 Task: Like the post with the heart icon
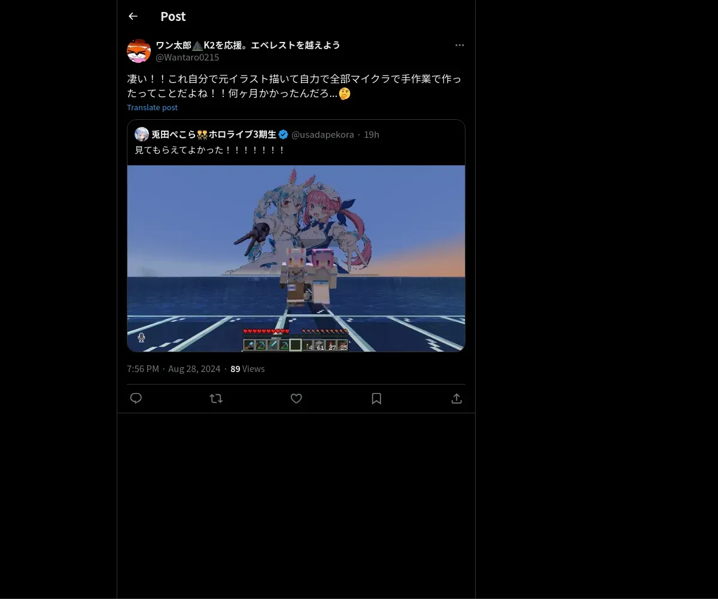click(x=296, y=398)
